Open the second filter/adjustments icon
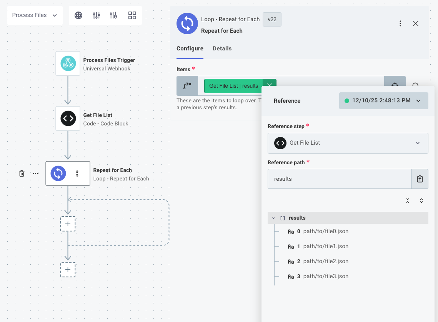This screenshot has width=438, height=322. [x=114, y=15]
